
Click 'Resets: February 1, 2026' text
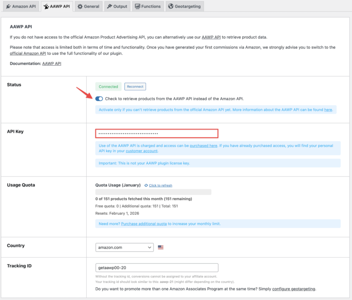coord(117,213)
